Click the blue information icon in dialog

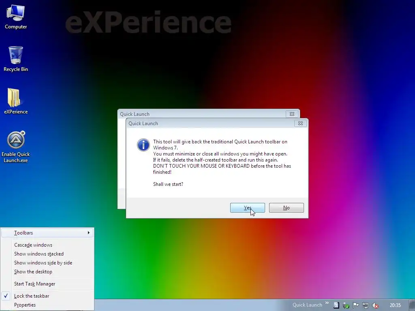[143, 145]
